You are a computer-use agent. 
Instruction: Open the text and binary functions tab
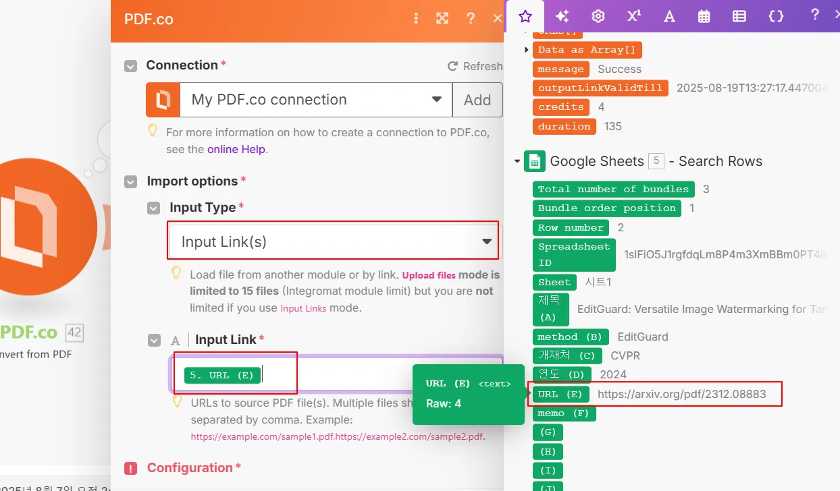pyautogui.click(x=669, y=16)
